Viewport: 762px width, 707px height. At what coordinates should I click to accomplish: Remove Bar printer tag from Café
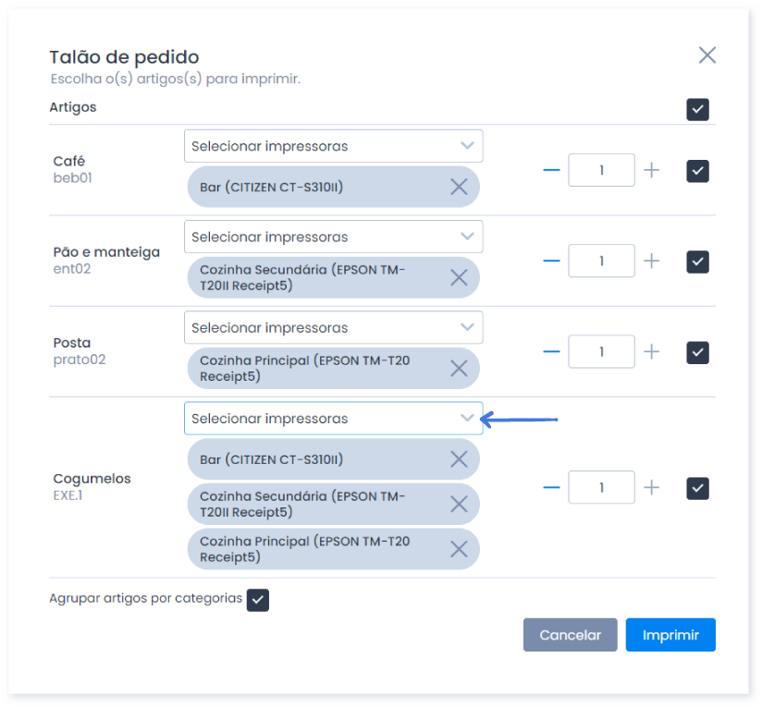click(459, 187)
